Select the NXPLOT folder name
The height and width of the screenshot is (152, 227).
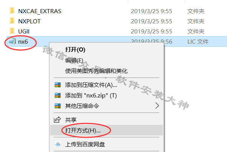coord(29,21)
